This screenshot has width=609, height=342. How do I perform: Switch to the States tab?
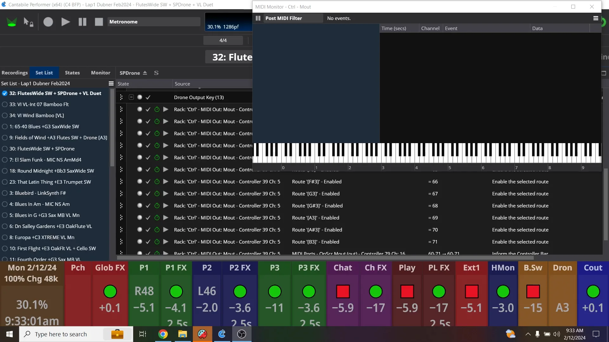click(x=72, y=73)
